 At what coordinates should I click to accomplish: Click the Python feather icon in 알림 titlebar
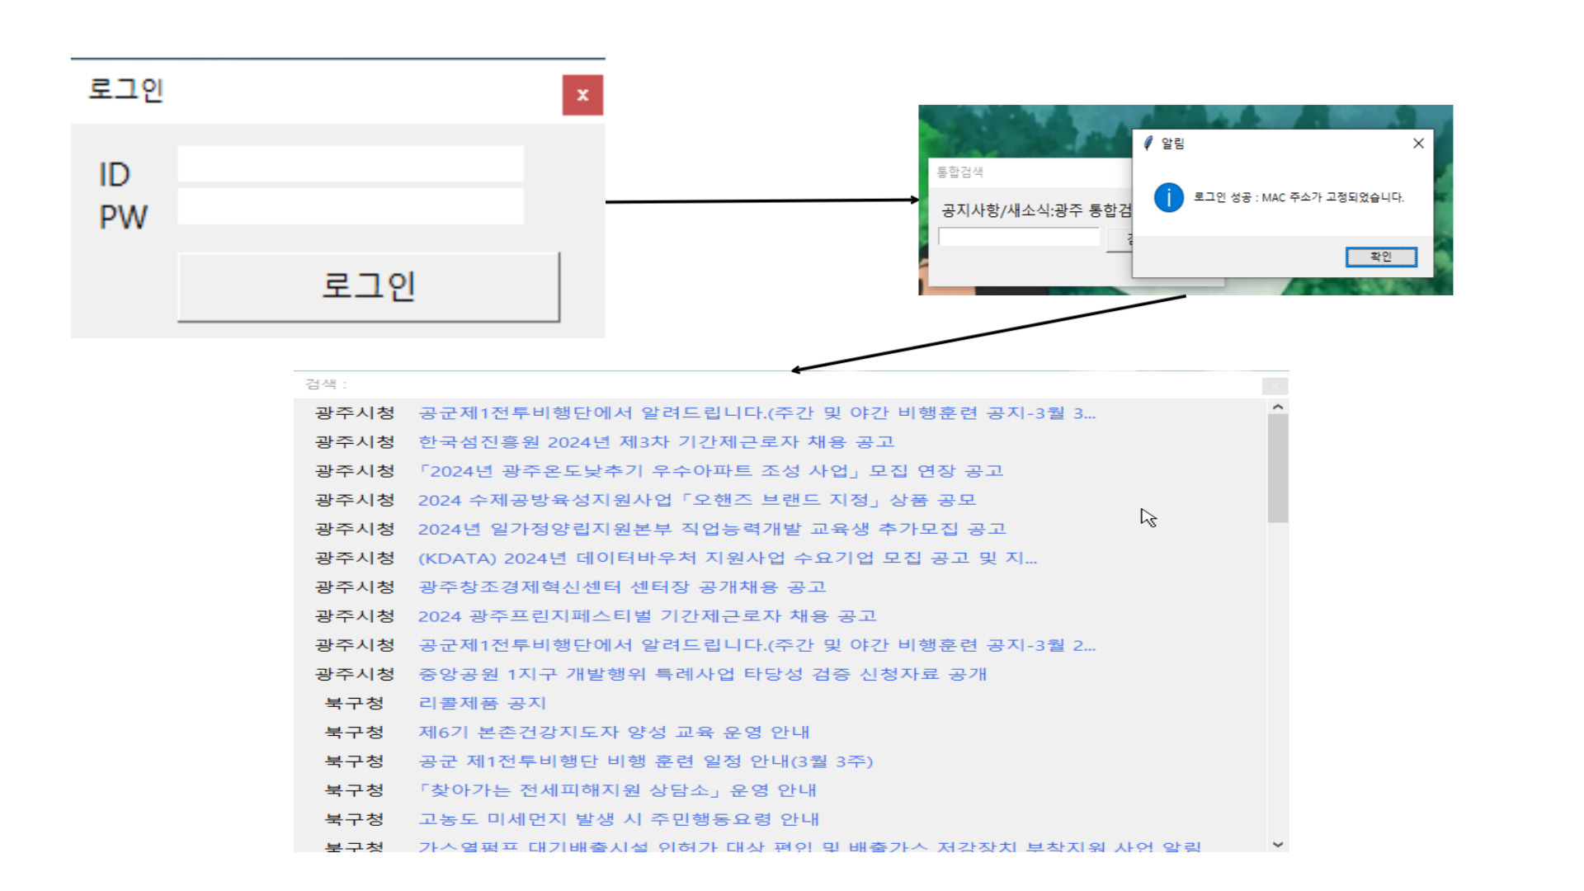tap(1147, 143)
